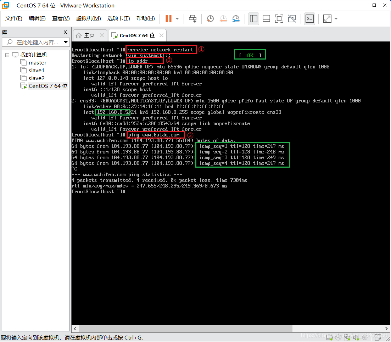The height and width of the screenshot is (342, 391).
Task: Toggle the thumbnail bar view
Action: click(x=266, y=19)
